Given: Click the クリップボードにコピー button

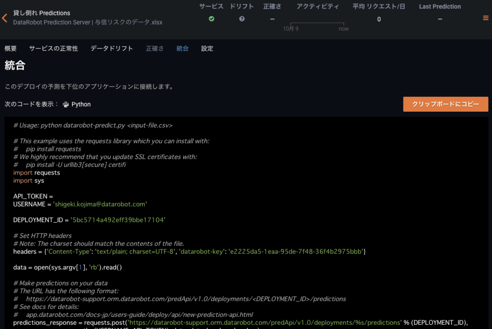Looking at the screenshot, I should [x=445, y=104].
